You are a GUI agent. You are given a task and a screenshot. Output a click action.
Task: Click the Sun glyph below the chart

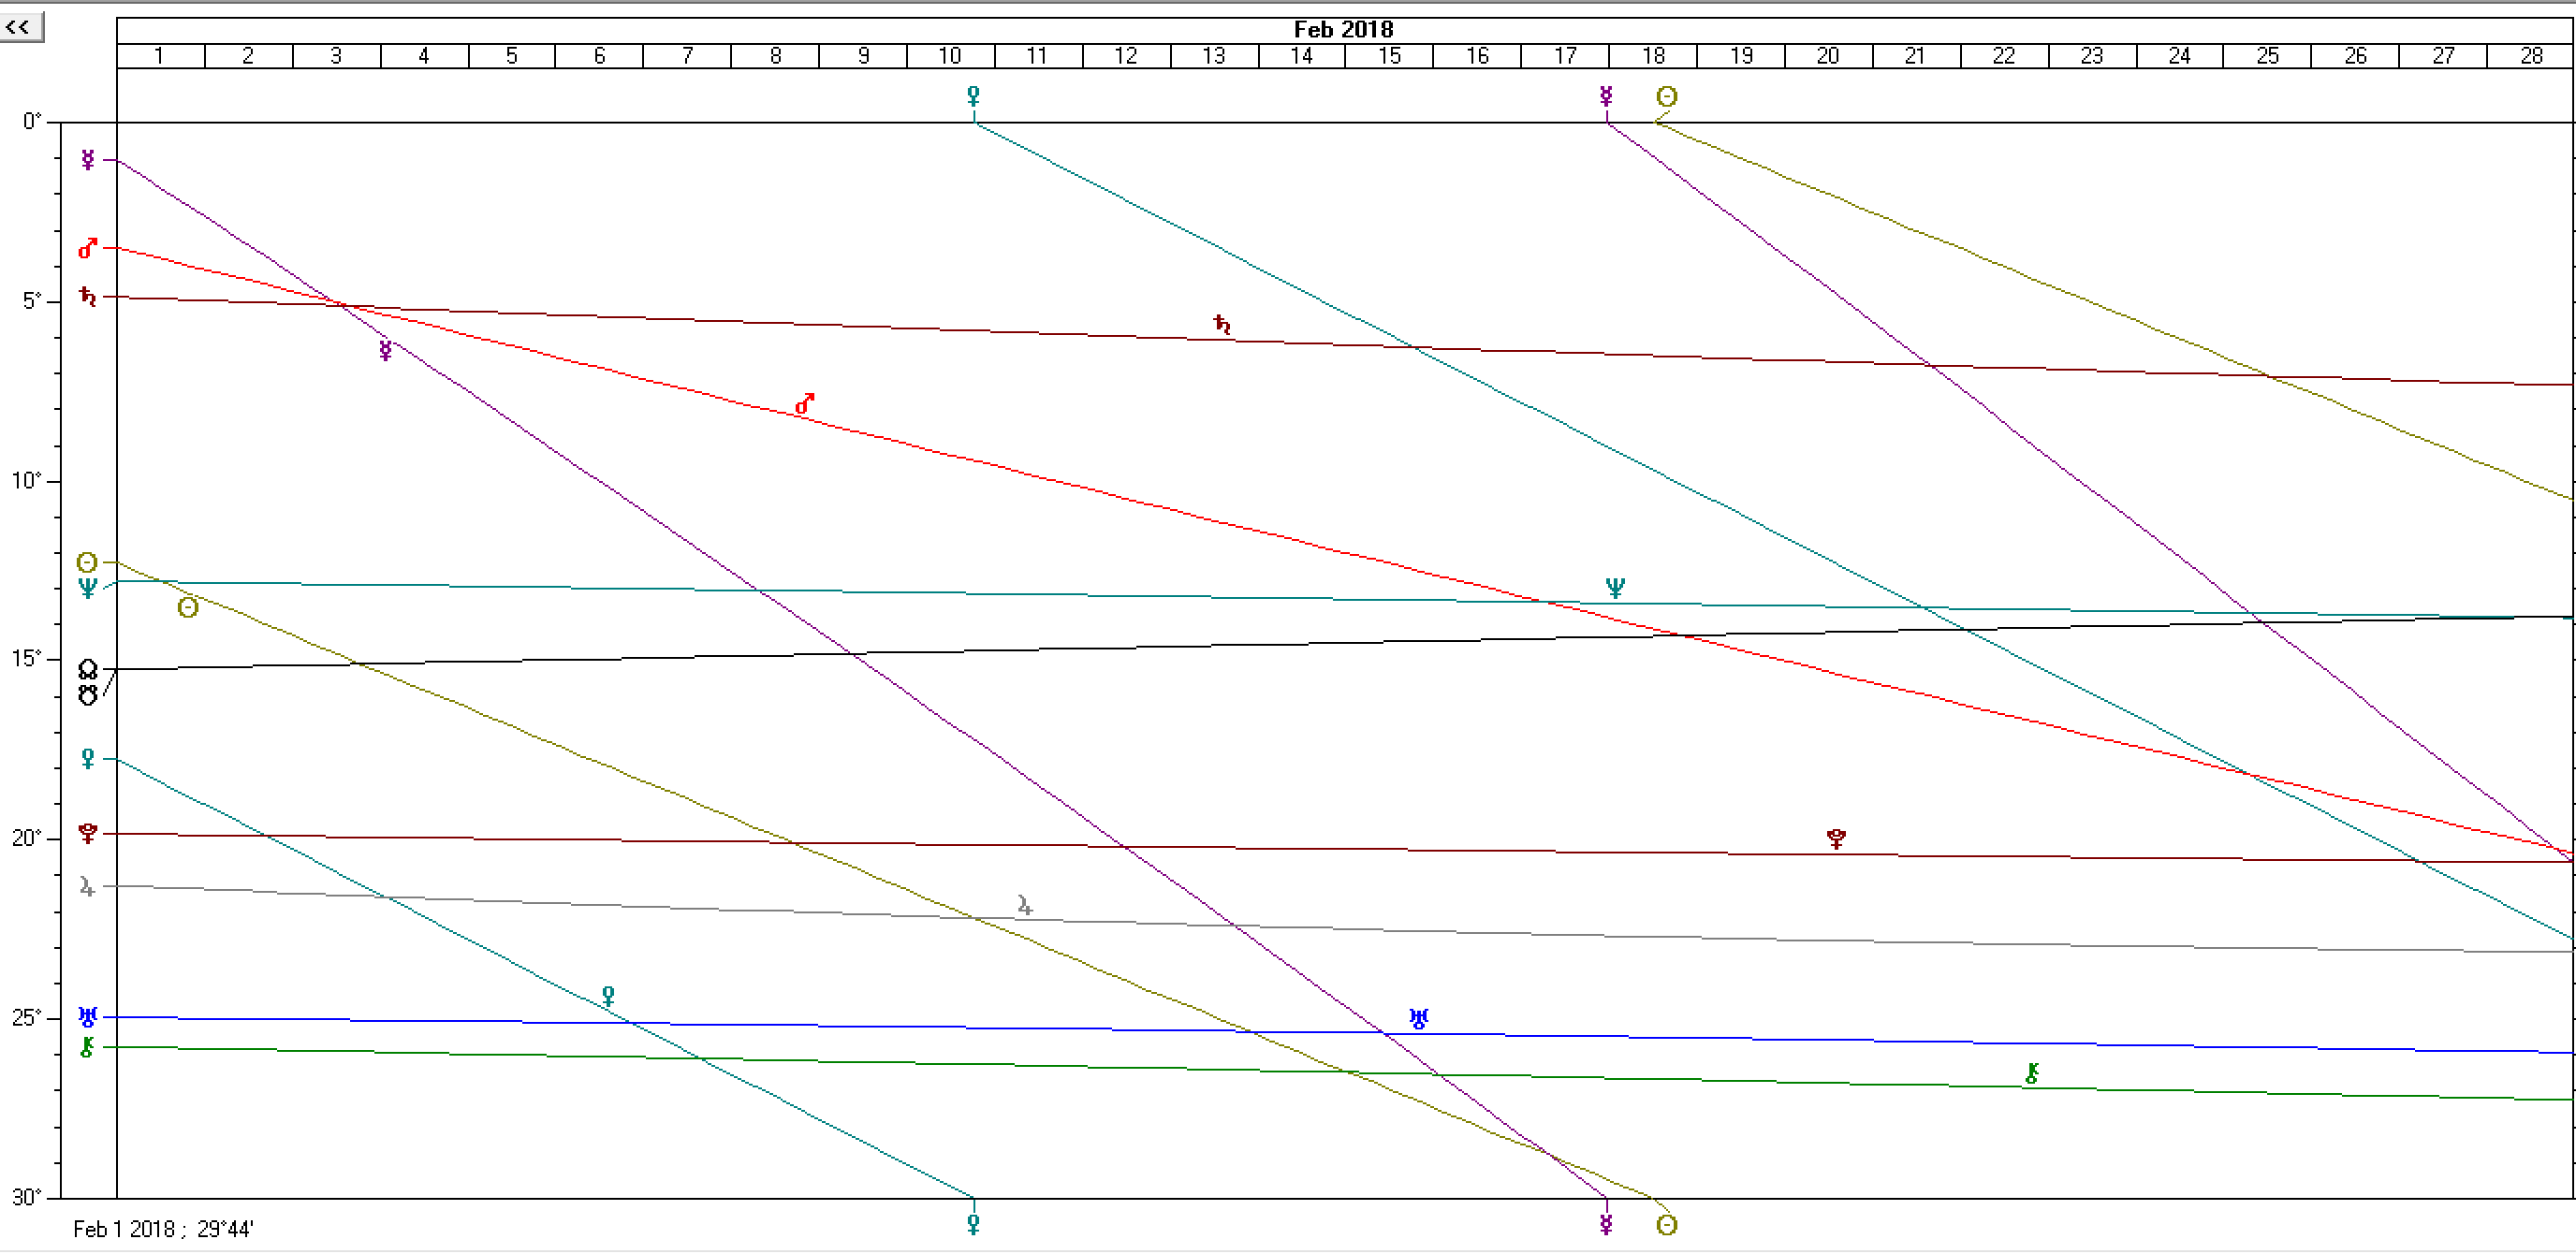[x=1666, y=1225]
